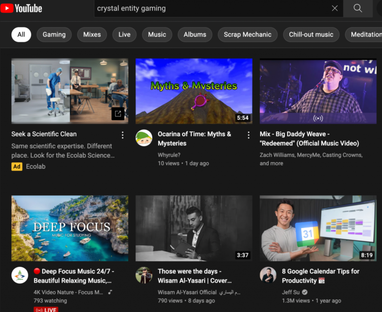
Task: Clear the search field with the X icon
Action: click(x=335, y=8)
